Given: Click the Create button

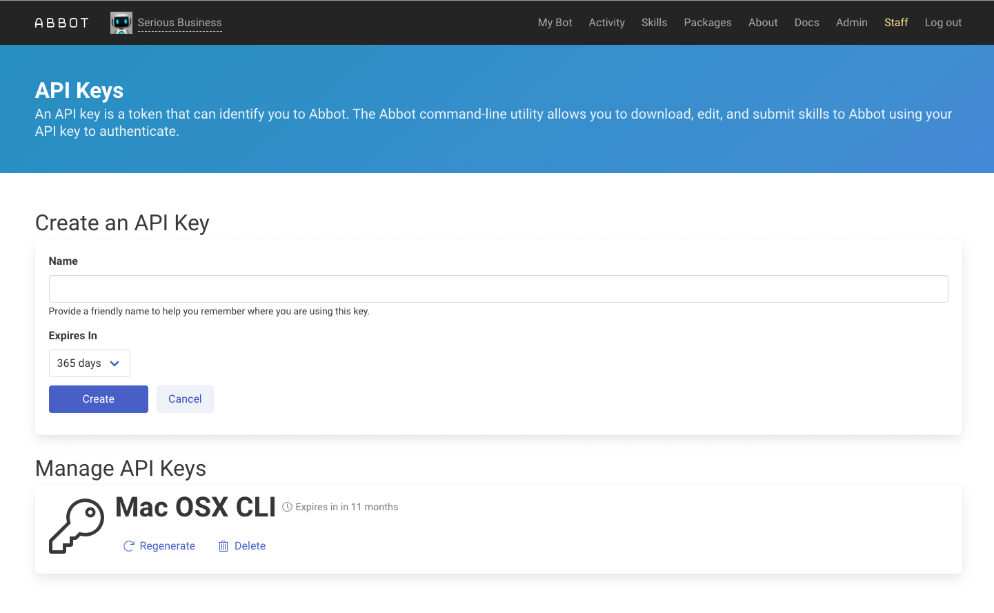Looking at the screenshot, I should [99, 399].
